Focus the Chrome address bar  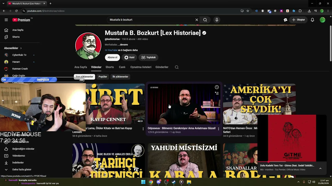pyautogui.click(x=130, y=11)
